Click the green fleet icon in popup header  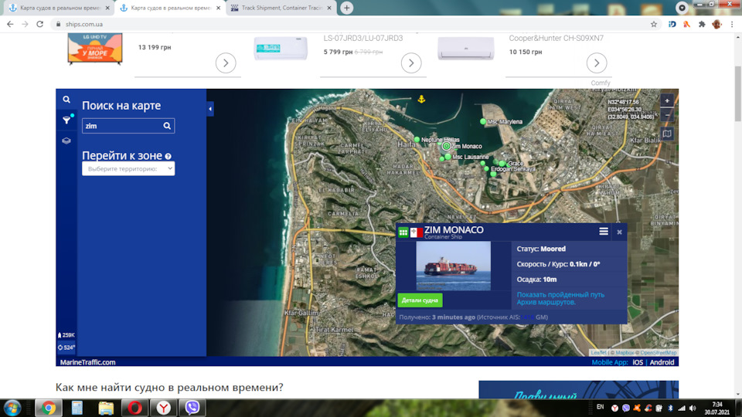[x=403, y=232]
